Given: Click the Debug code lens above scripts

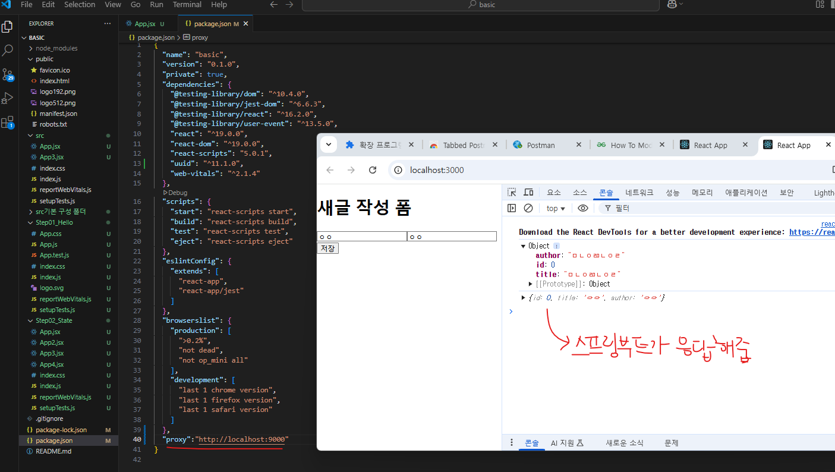Looking at the screenshot, I should click(175, 193).
